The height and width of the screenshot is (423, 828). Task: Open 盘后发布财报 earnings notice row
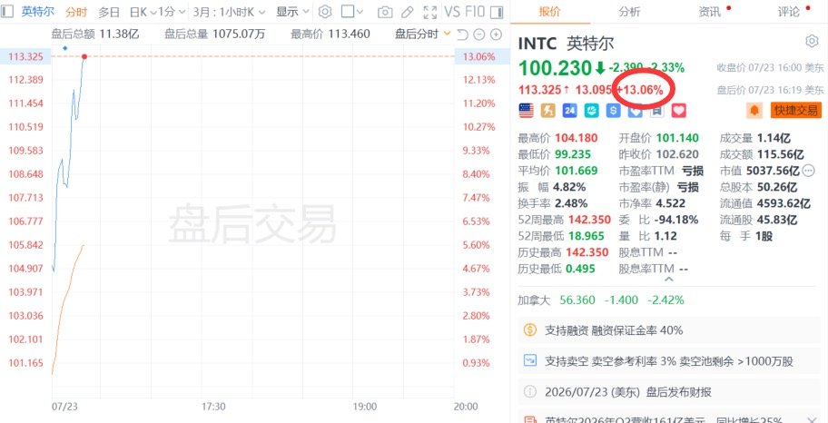669,392
